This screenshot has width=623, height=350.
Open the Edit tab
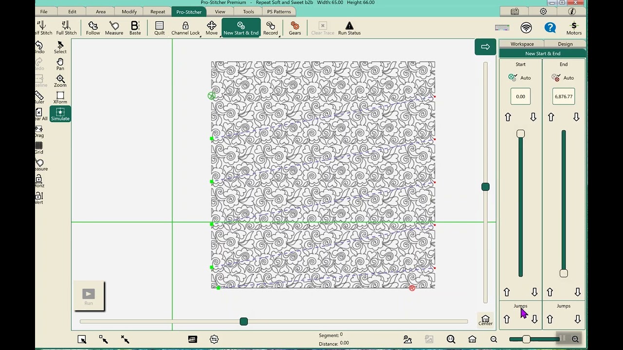click(72, 12)
